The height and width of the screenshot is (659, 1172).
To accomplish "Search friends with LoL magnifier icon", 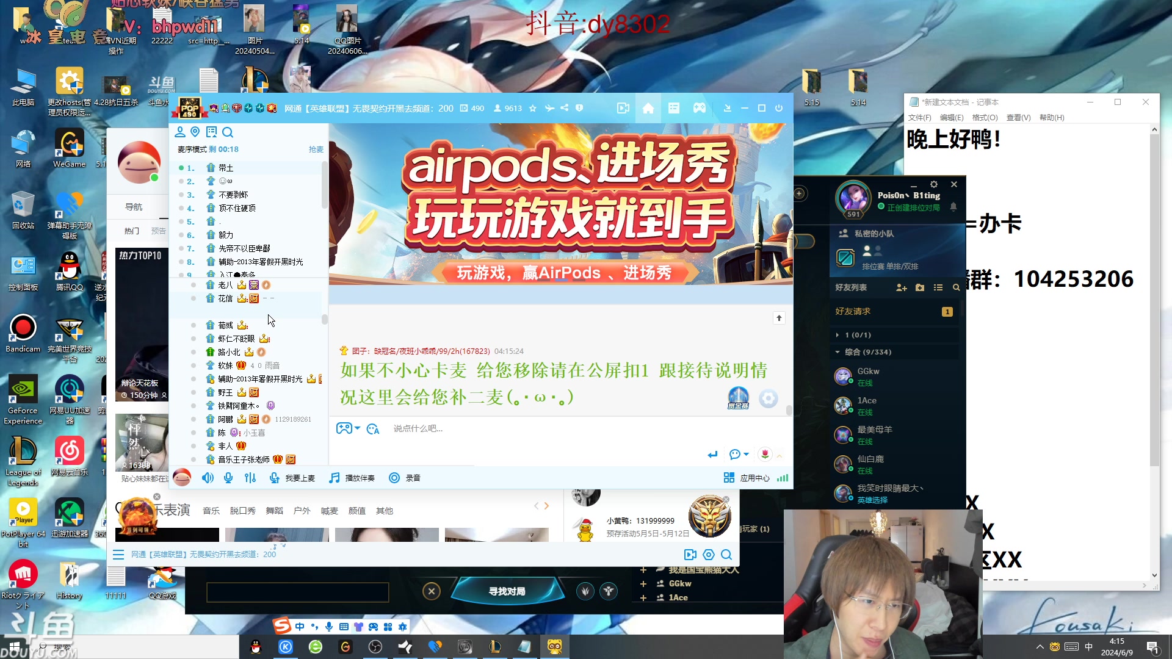I will click(x=956, y=287).
